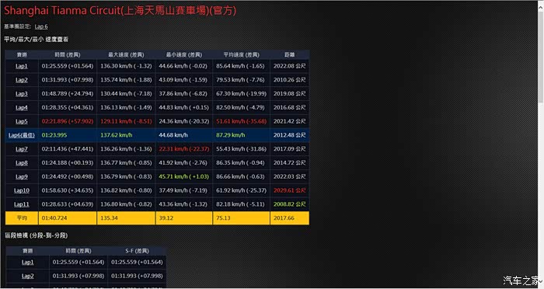Open Lap8 from the speed table
The width and height of the screenshot is (544, 289).
point(22,162)
